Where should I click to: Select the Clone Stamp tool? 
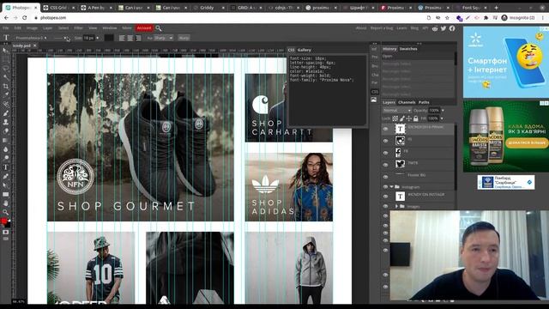click(6, 122)
